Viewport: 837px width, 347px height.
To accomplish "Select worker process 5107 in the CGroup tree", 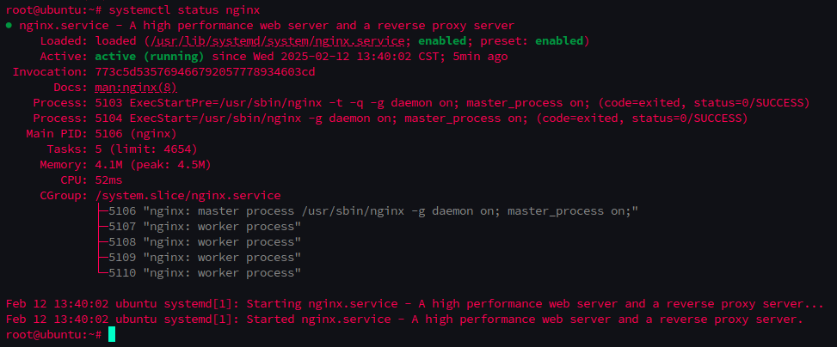I will [206, 227].
